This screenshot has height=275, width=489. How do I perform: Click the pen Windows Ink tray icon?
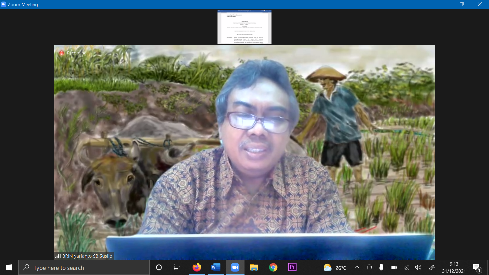click(x=432, y=267)
